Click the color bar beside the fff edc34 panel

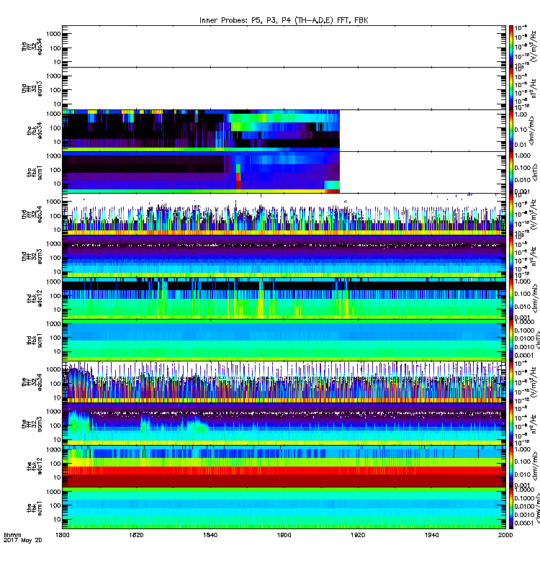coord(510,382)
